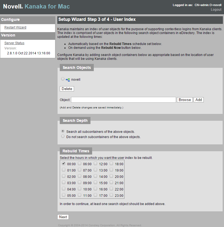Open the Server Status link
224x227 pixels.
[14, 43]
